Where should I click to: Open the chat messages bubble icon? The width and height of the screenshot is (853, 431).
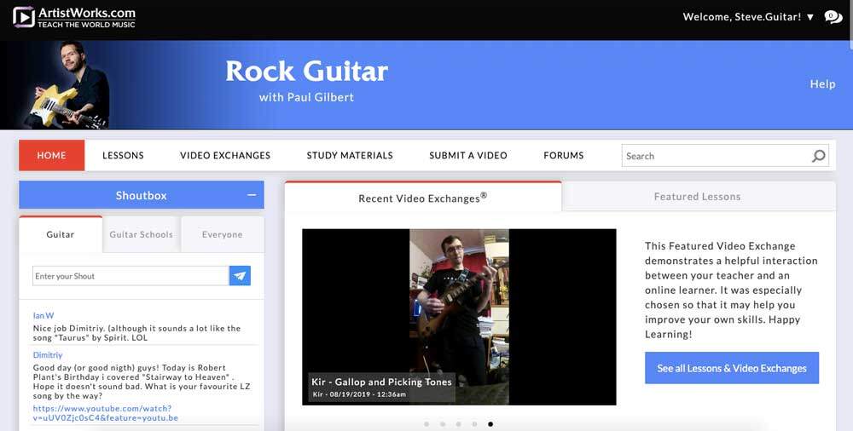click(833, 17)
